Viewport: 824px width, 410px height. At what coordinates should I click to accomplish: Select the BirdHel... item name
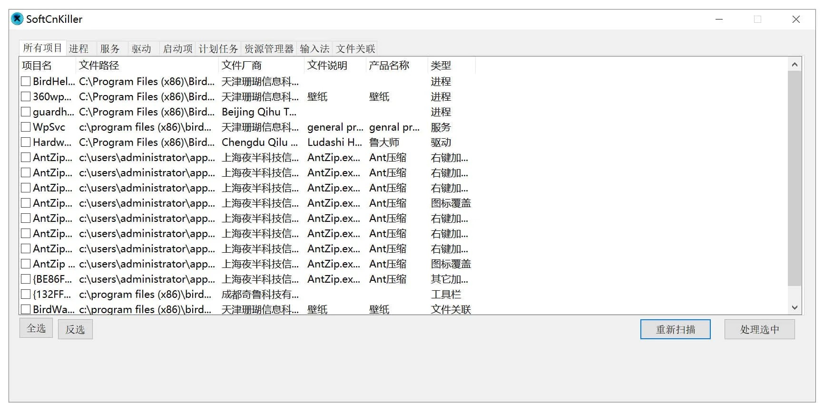[54, 82]
